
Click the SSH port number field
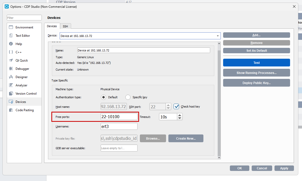click(x=157, y=107)
